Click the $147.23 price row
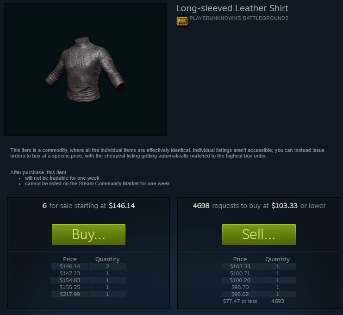 coord(88,273)
